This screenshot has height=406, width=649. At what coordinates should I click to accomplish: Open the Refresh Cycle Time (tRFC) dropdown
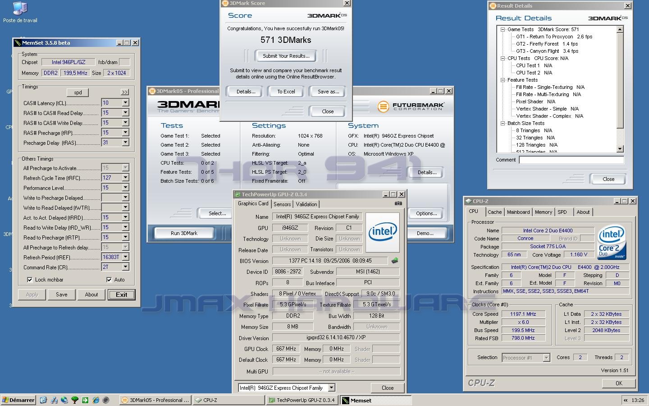(125, 178)
